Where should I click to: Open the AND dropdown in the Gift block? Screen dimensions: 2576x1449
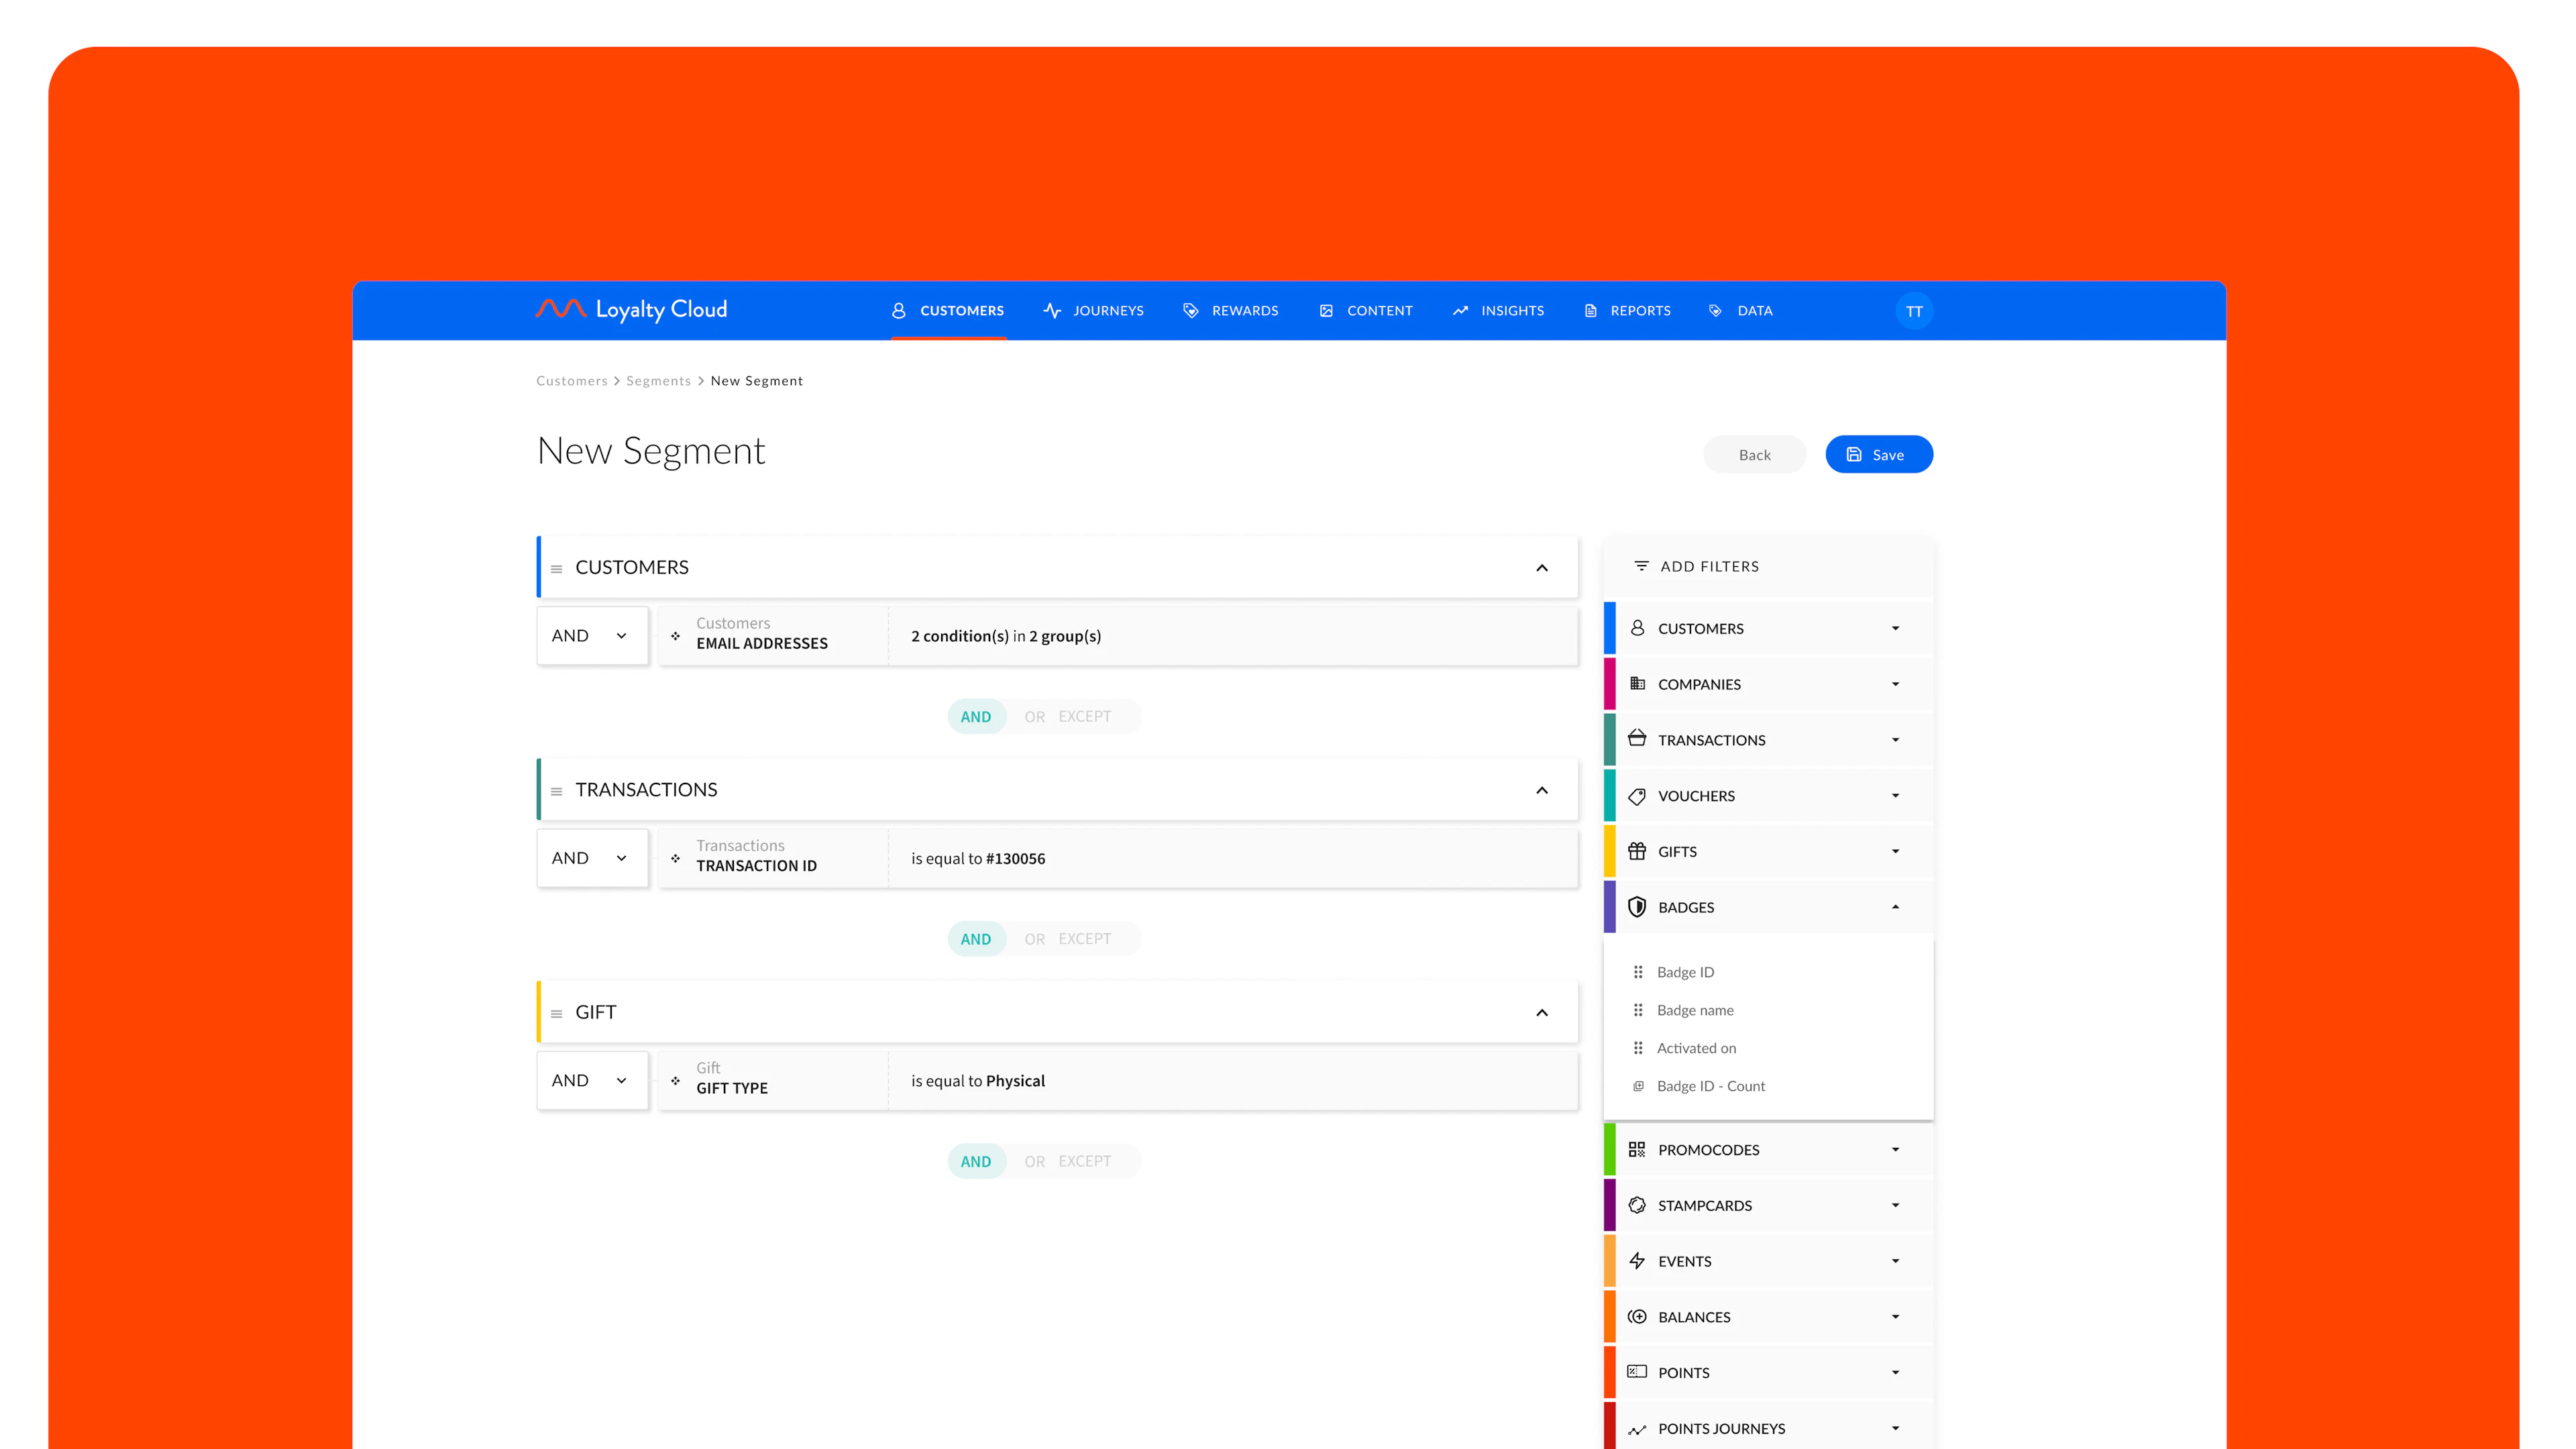(x=592, y=1080)
